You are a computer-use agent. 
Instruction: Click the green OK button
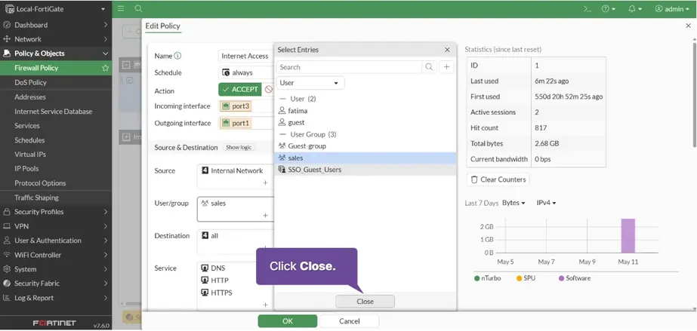coord(288,321)
